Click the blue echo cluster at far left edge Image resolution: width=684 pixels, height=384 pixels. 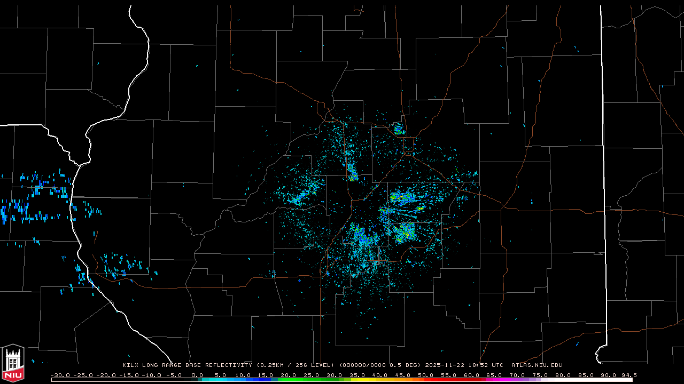tap(32, 200)
